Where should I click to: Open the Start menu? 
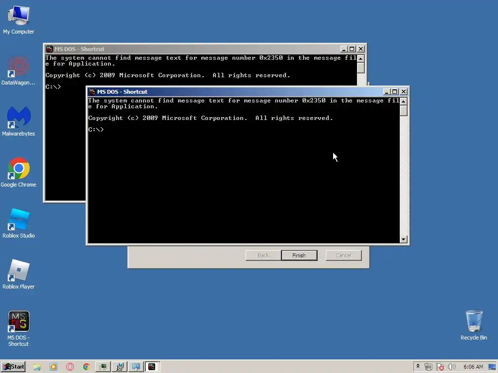point(13,367)
